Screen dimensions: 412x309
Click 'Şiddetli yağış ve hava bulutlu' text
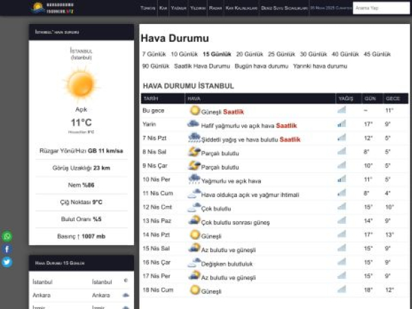[x=240, y=139]
